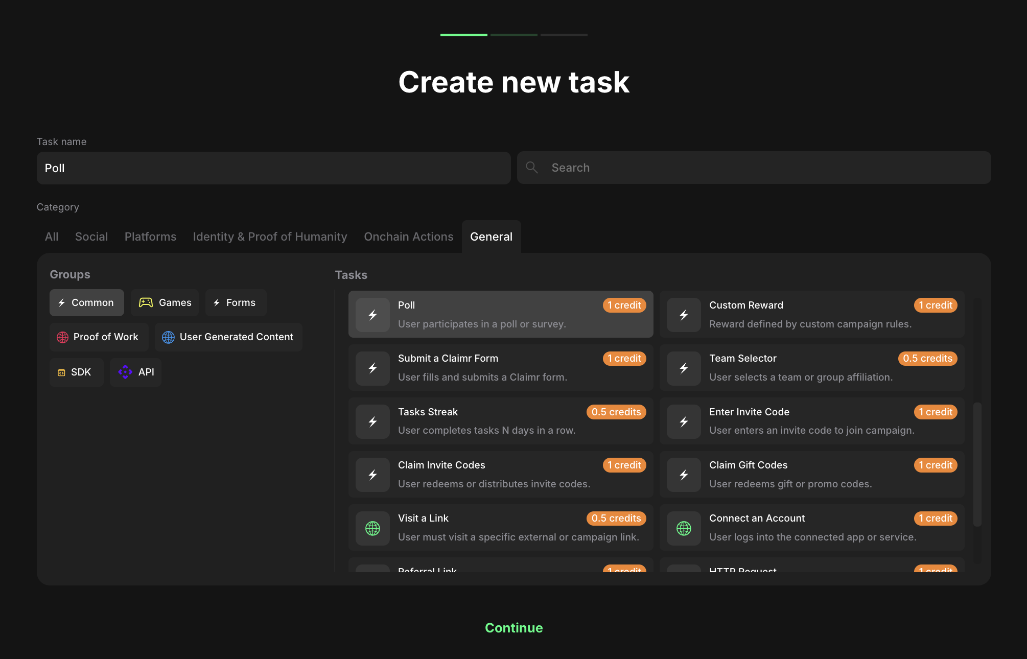Click the 0.5 credits badge on Tasks Streak

pos(616,412)
